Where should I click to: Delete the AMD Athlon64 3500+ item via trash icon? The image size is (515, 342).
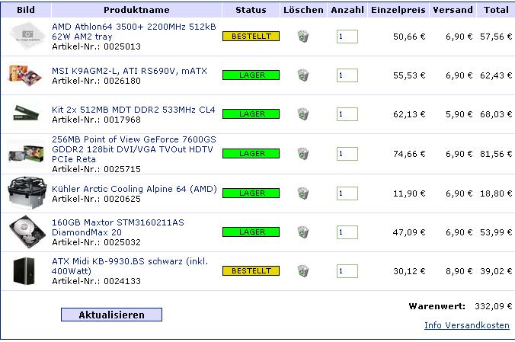click(302, 37)
